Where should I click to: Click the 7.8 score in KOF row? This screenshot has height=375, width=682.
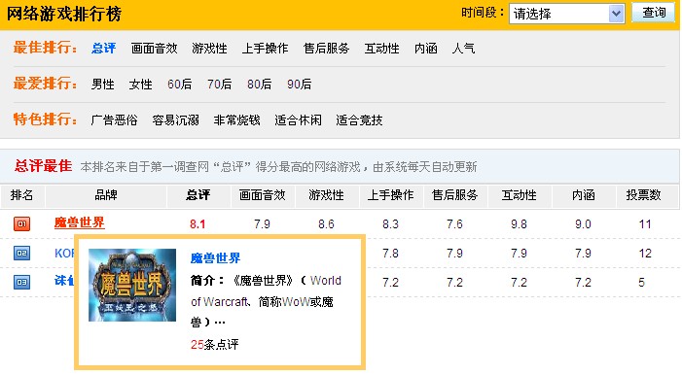pos(390,254)
